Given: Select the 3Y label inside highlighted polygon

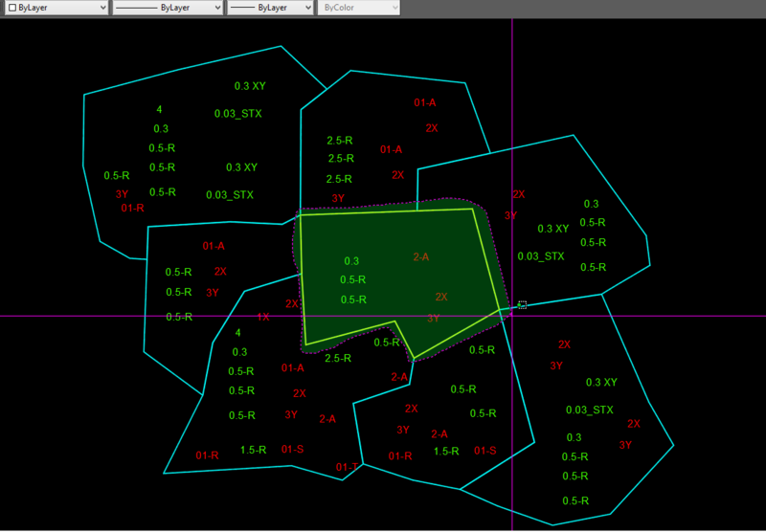Looking at the screenshot, I should (434, 319).
